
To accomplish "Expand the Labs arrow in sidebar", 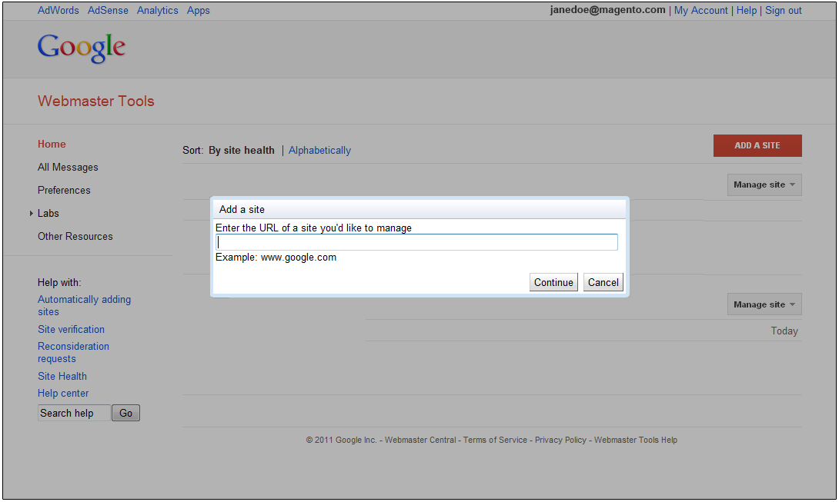I will click(x=31, y=213).
